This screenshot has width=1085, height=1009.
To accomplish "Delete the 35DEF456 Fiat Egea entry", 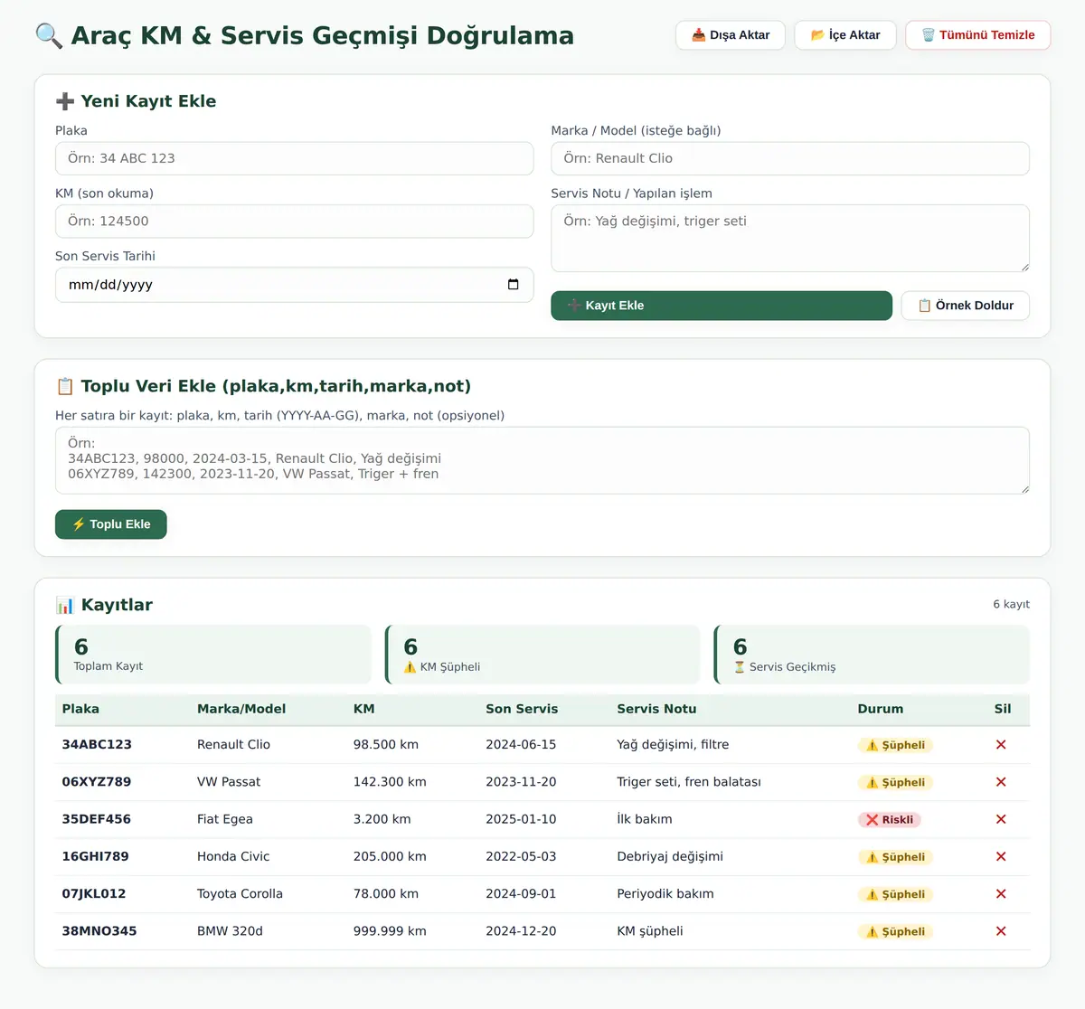I will pyautogui.click(x=1001, y=819).
